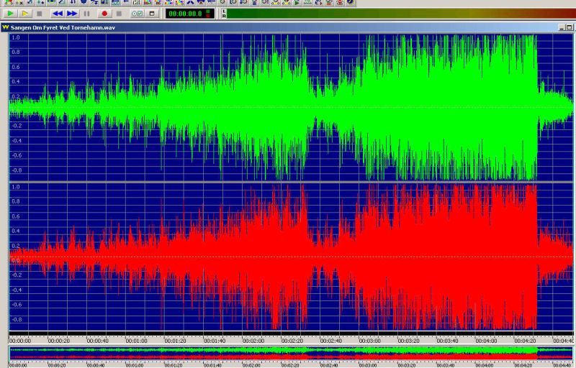Pause playback with the Pause button

click(x=87, y=13)
